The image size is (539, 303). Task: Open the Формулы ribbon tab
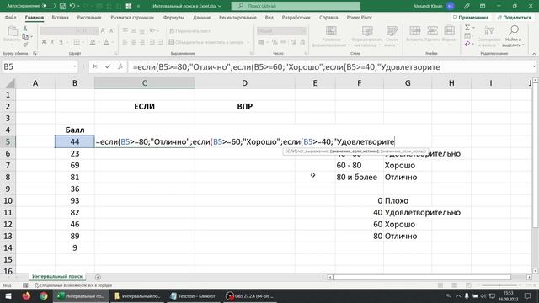tap(173, 17)
